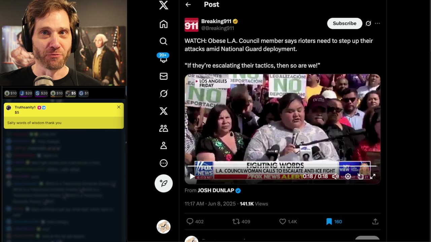The width and height of the screenshot is (431, 242).
Task: Open the More circle menu in sidebar
Action: click(164, 163)
